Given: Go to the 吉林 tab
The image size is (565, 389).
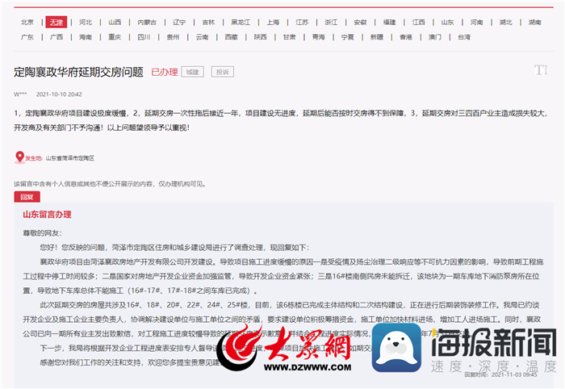Looking at the screenshot, I should point(208,23).
